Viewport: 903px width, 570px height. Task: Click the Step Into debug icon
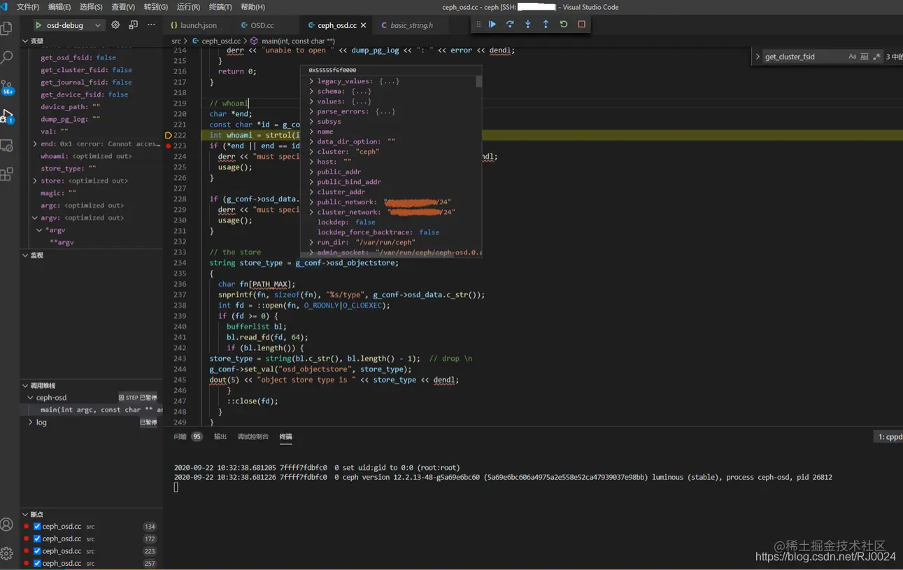[528, 24]
